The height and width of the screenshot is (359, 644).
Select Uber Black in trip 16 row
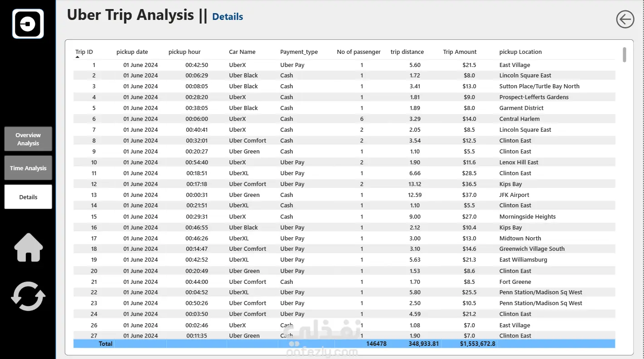[243, 227]
